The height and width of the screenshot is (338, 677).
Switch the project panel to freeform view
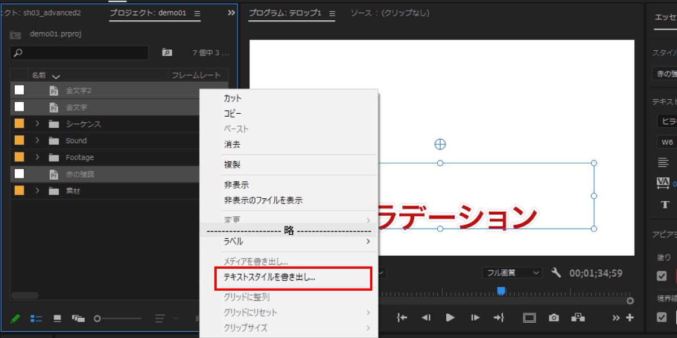coord(78,318)
